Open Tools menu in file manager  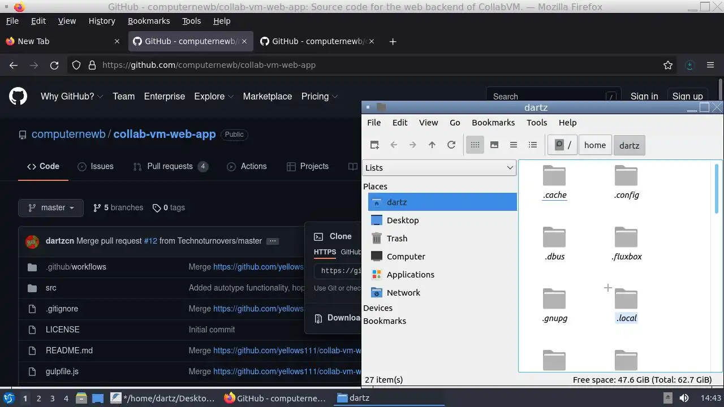[537, 123]
